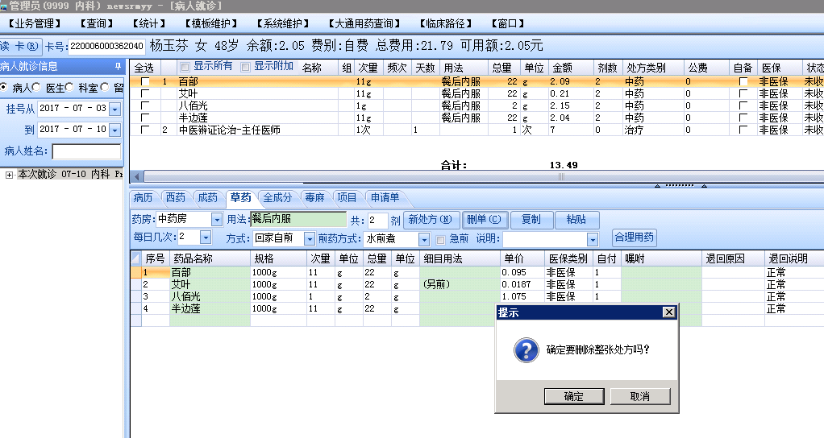This screenshot has width=824, height=438.
Task: Check the 全选 box for 八佰光 row
Action: point(145,106)
